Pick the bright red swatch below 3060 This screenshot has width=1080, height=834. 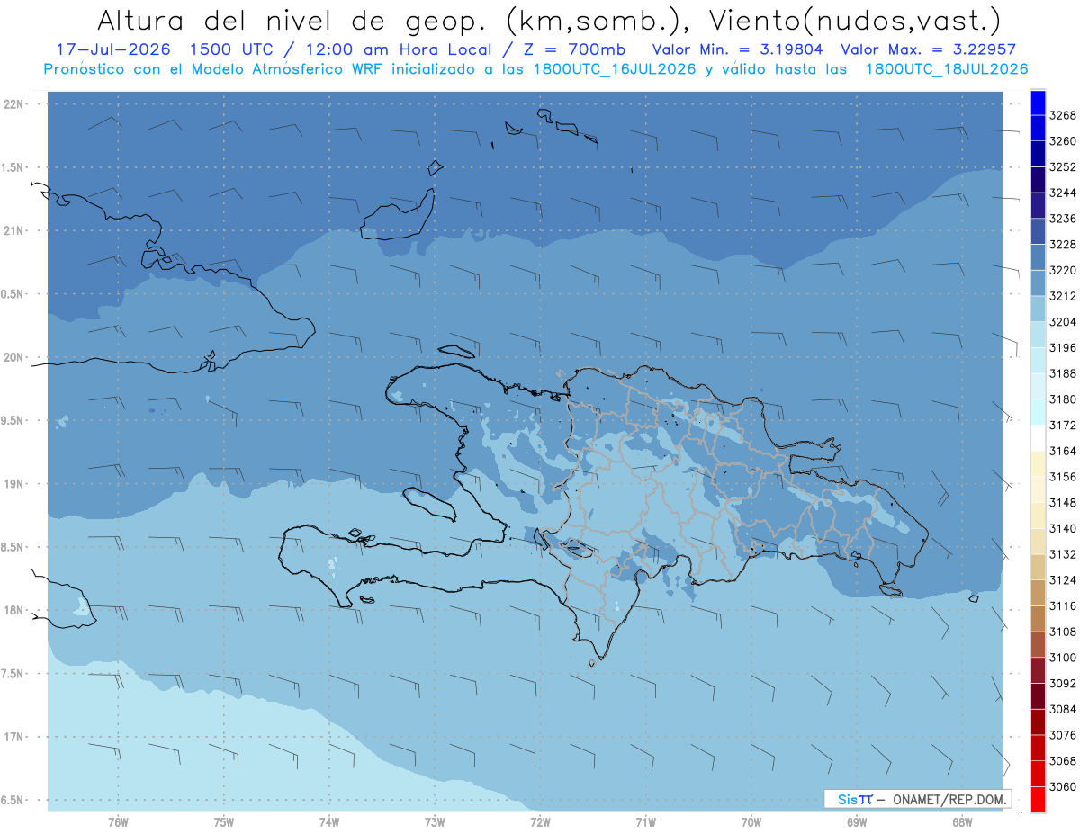click(x=1037, y=799)
